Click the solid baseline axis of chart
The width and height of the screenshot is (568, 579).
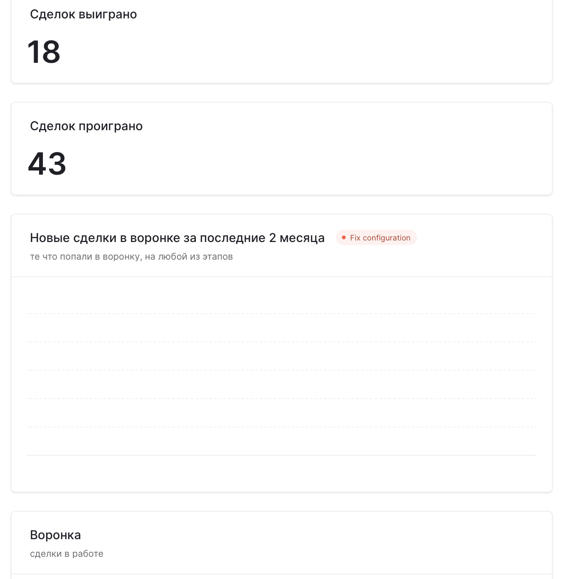[x=282, y=455]
